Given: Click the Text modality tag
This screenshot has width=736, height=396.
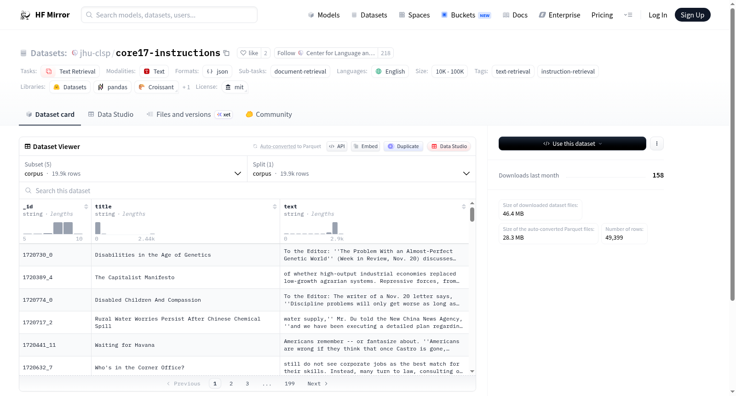Looking at the screenshot, I should pos(154,71).
